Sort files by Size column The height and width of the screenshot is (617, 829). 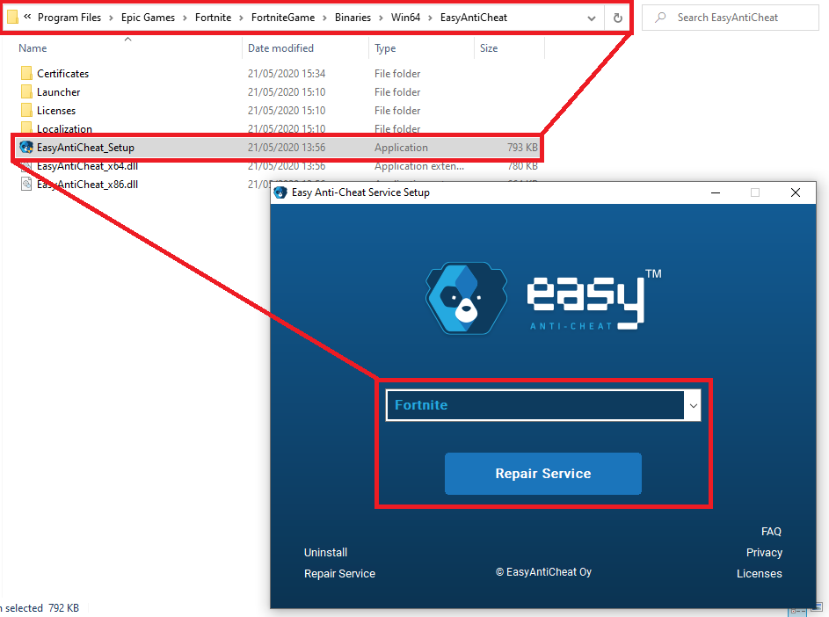click(x=489, y=48)
